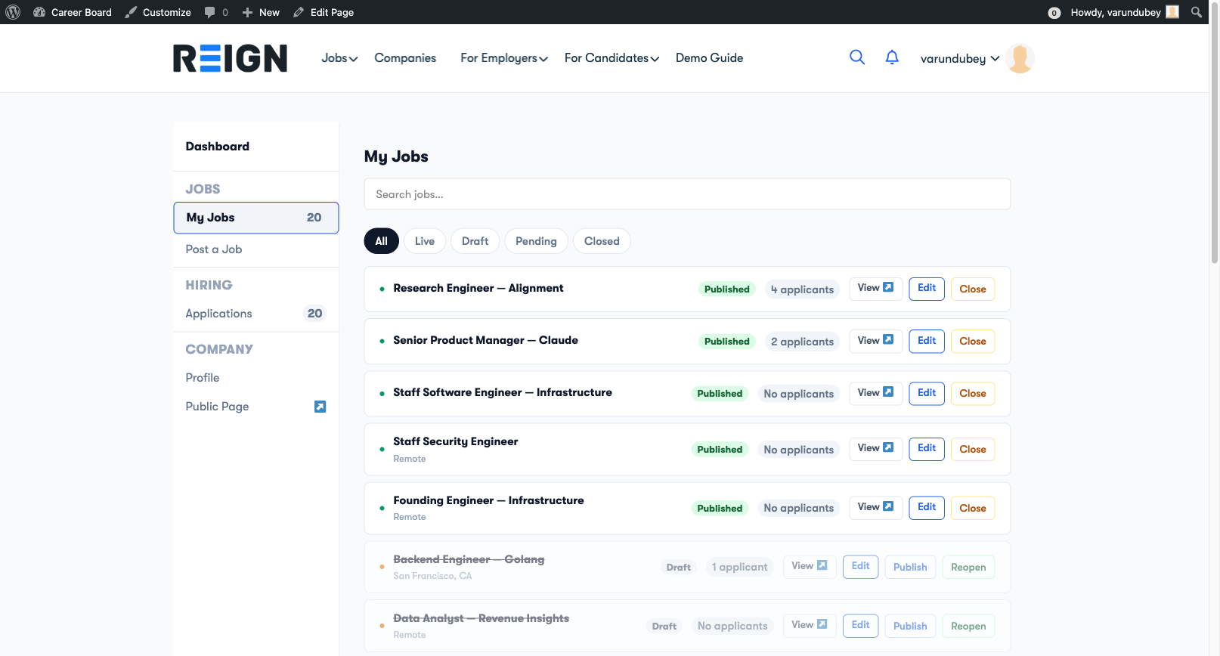Screen dimensions: 1220x656
Task: Edit Staff Software Engineer — Infrastructure job
Action: (x=927, y=393)
